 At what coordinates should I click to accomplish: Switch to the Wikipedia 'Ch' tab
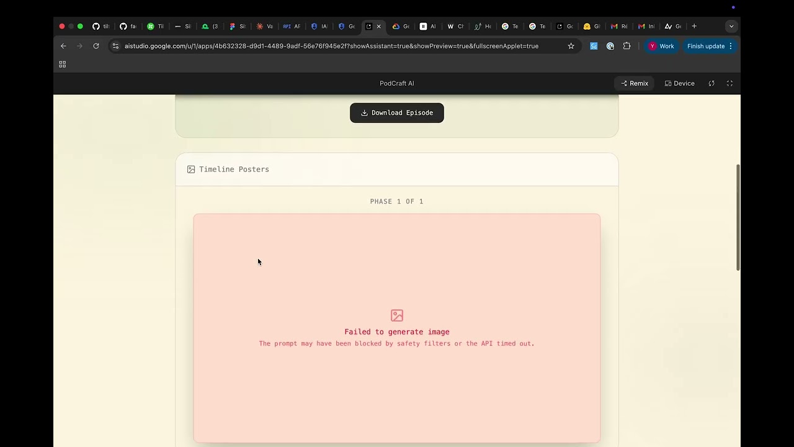point(455,26)
